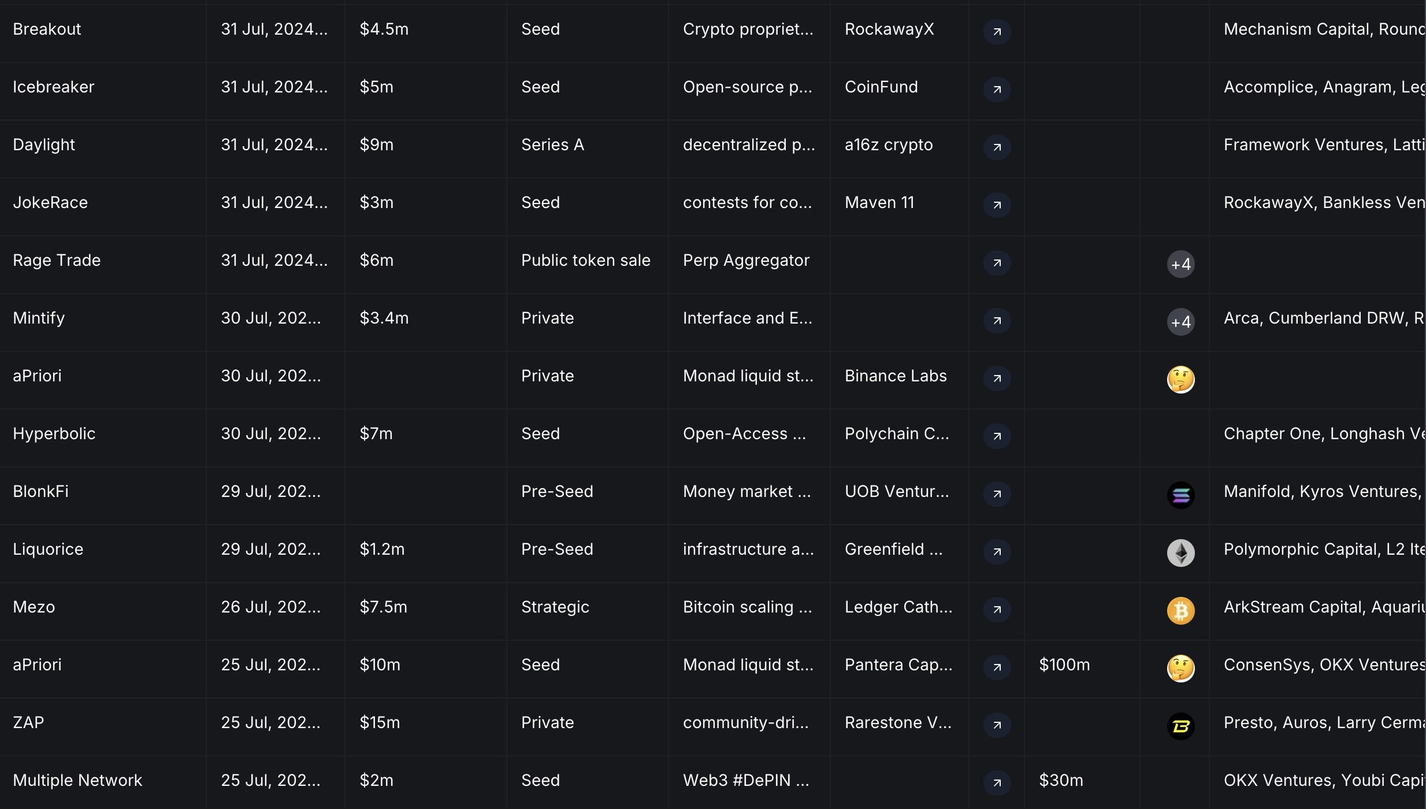
Task: Click the Public token sale round cell
Action: pyautogui.click(x=585, y=260)
